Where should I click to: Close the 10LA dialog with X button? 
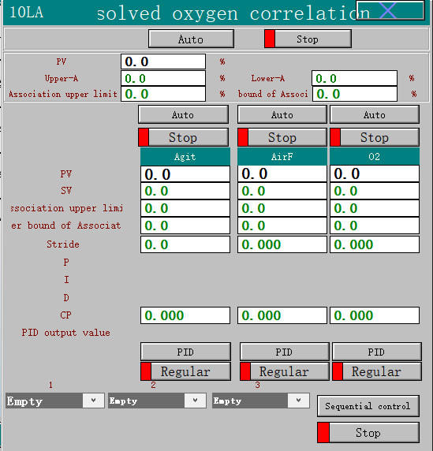[390, 10]
